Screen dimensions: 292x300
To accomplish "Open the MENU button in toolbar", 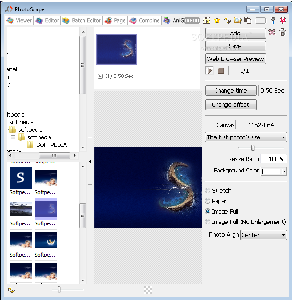I will coord(192,20).
